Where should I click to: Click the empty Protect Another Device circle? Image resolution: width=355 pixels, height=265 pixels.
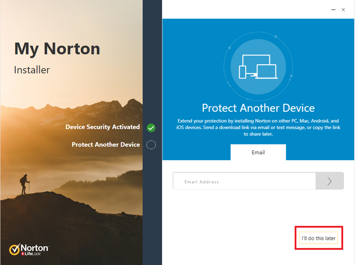151,145
